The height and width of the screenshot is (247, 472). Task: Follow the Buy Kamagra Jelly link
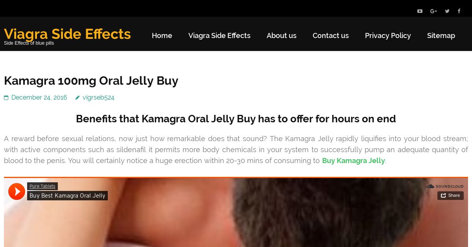tap(353, 160)
